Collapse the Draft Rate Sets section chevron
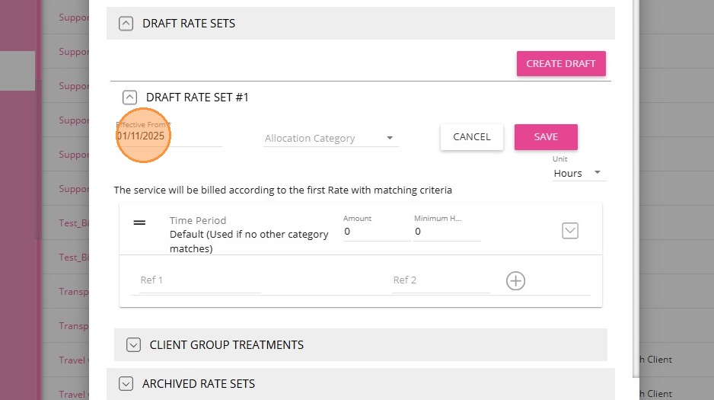This screenshot has width=714, height=400. coord(126,24)
